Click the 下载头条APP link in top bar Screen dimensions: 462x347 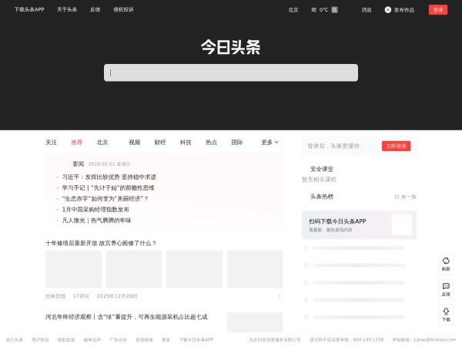coord(29,10)
